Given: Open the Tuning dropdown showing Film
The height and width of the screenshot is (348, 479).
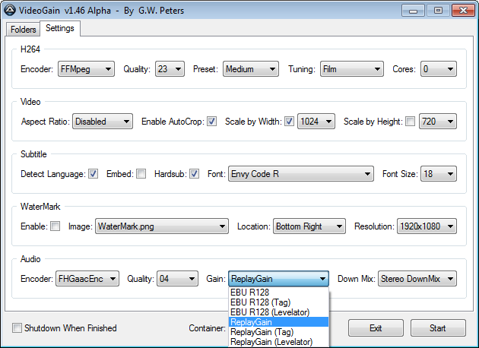Looking at the screenshot, I should pos(351,69).
